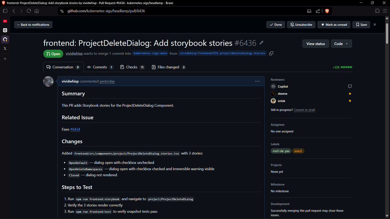This screenshot has height=219, width=390.
Task: Open the ChatGPT icon in the Brave sidebar
Action: click(x=5, y=30)
